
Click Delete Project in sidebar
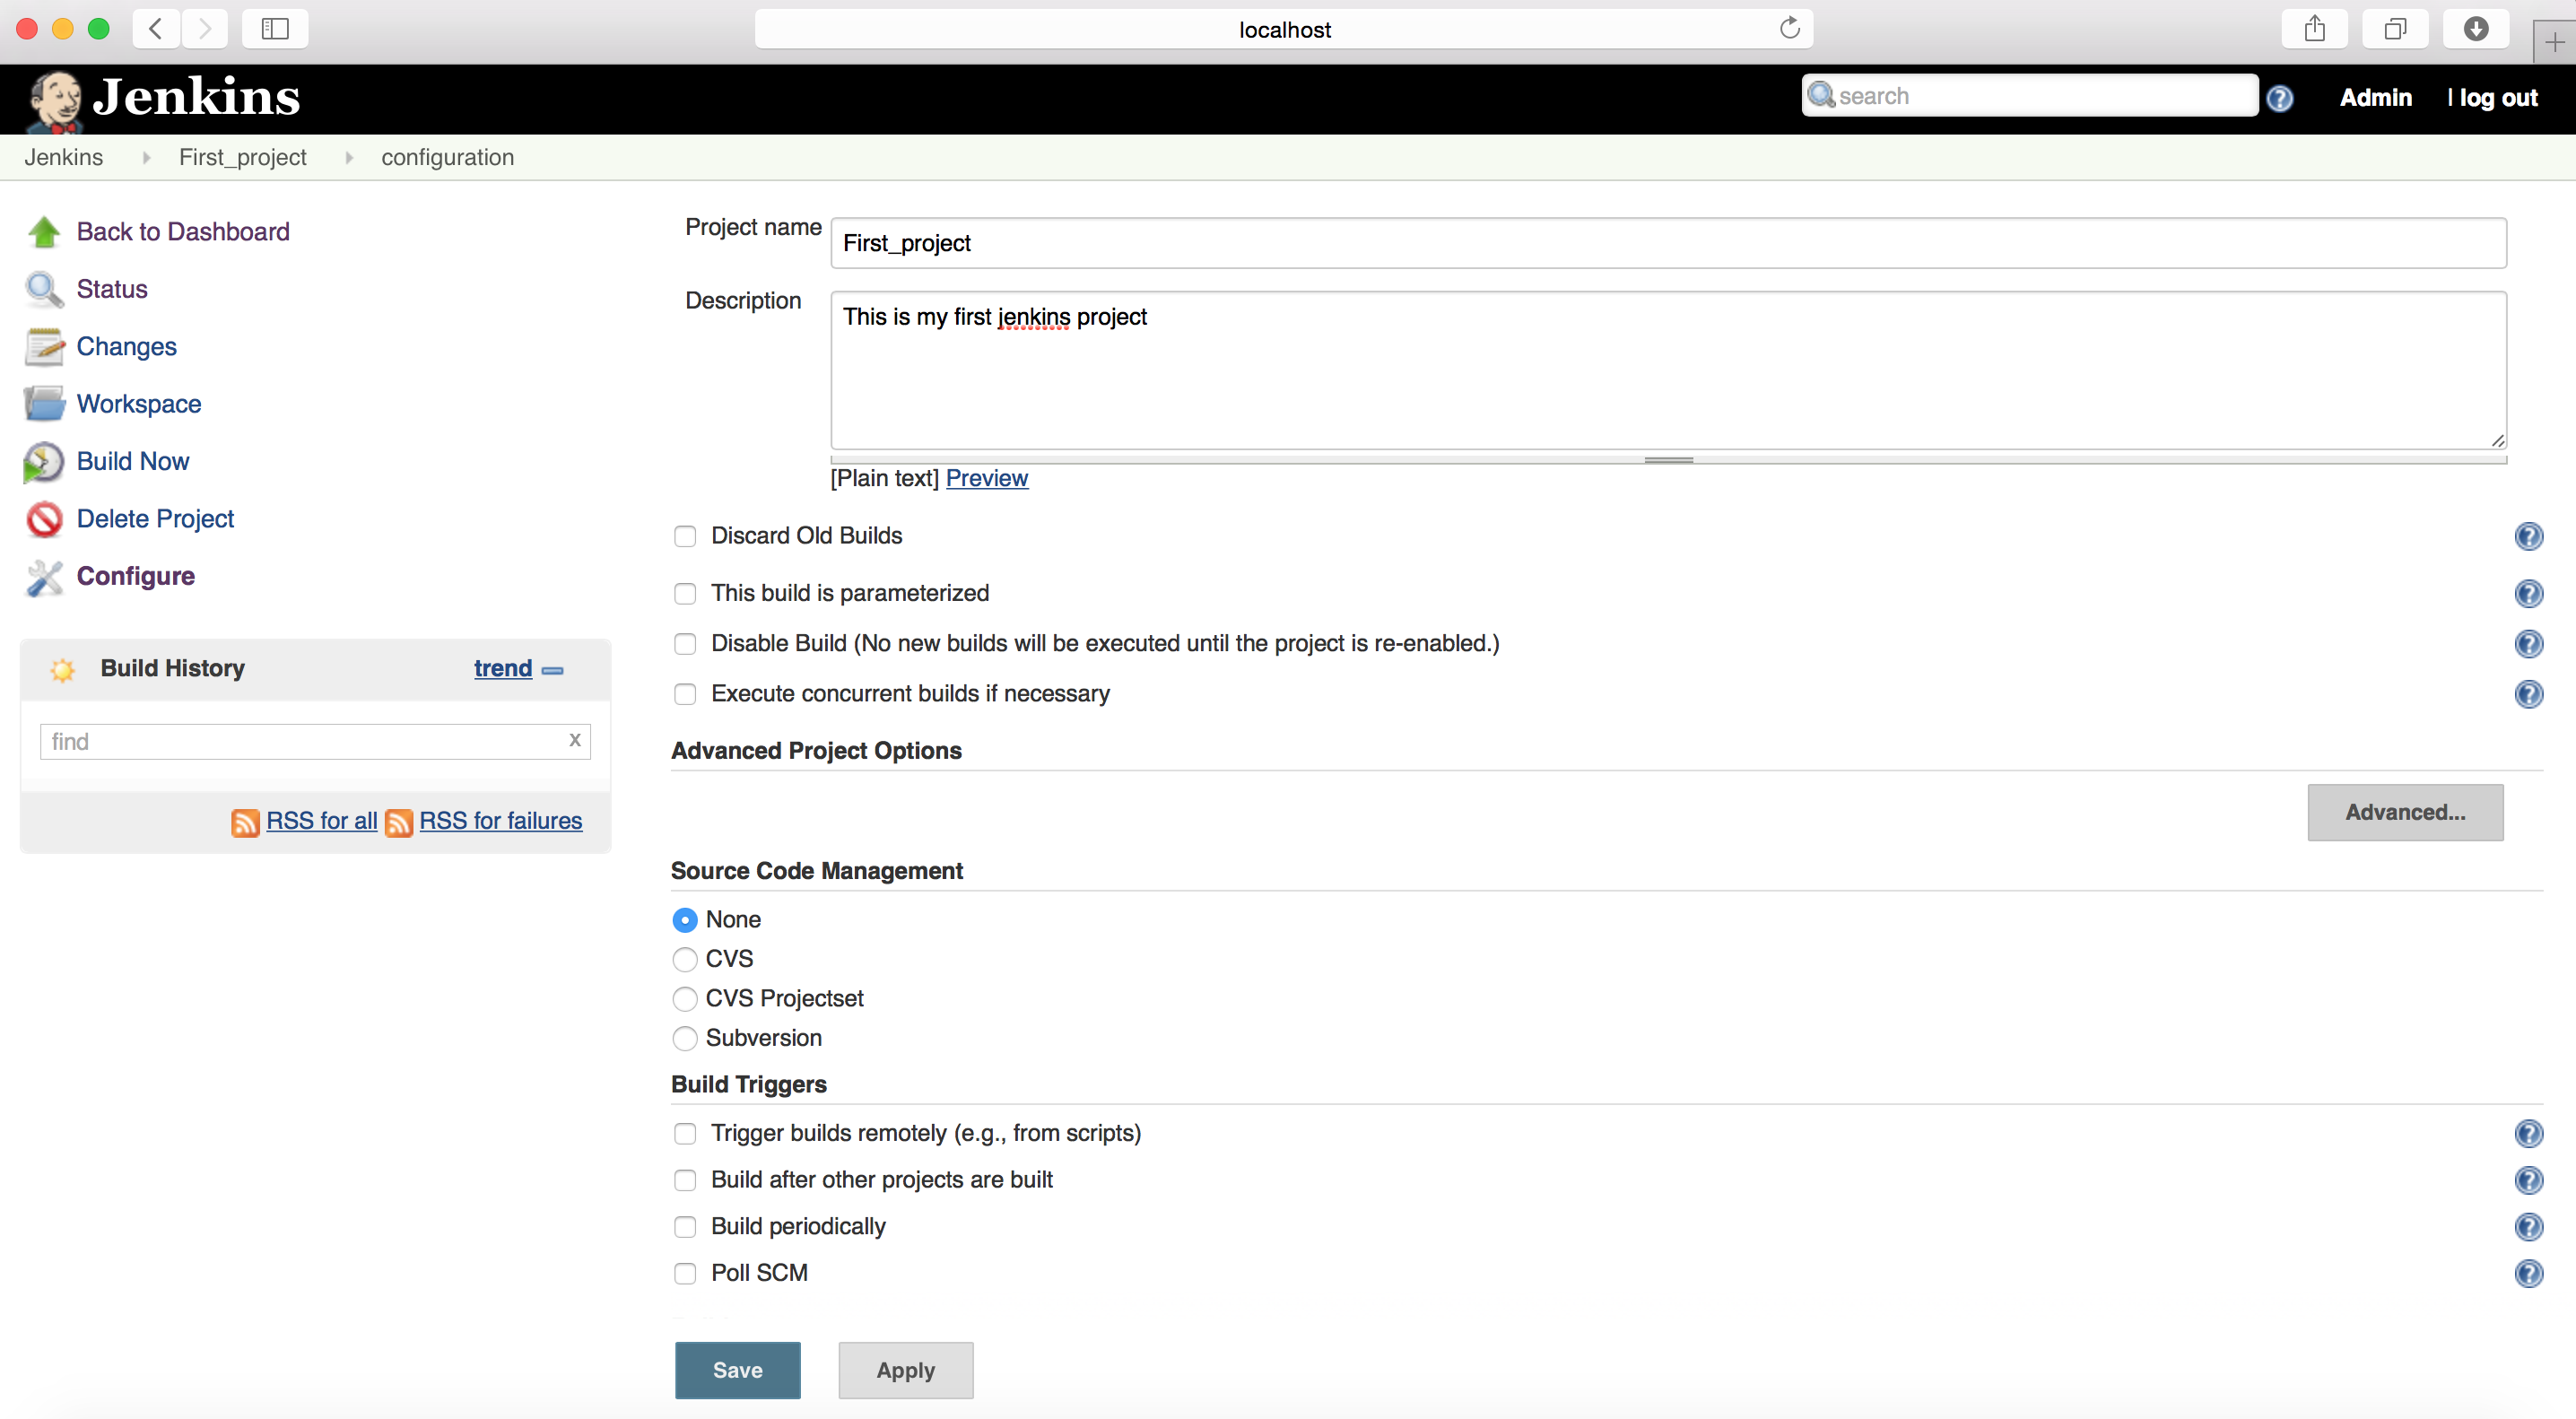click(155, 519)
